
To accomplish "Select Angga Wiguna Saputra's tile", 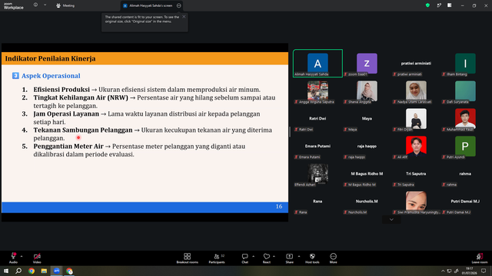I will [x=317, y=90].
